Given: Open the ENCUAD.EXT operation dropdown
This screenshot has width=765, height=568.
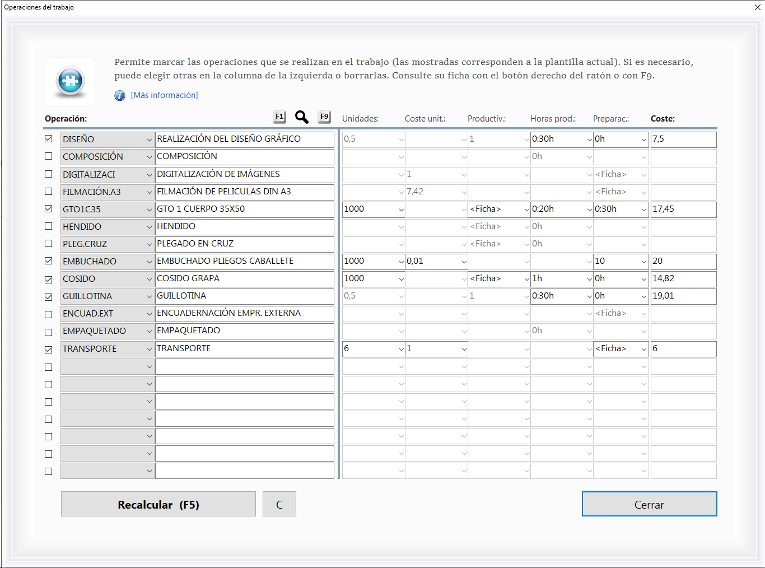Looking at the screenshot, I should tap(149, 314).
